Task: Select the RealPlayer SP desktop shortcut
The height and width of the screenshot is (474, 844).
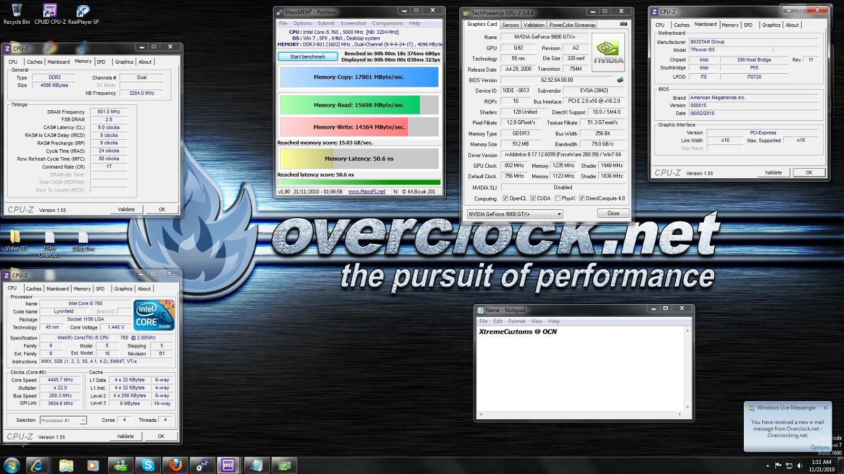Action: point(83,14)
